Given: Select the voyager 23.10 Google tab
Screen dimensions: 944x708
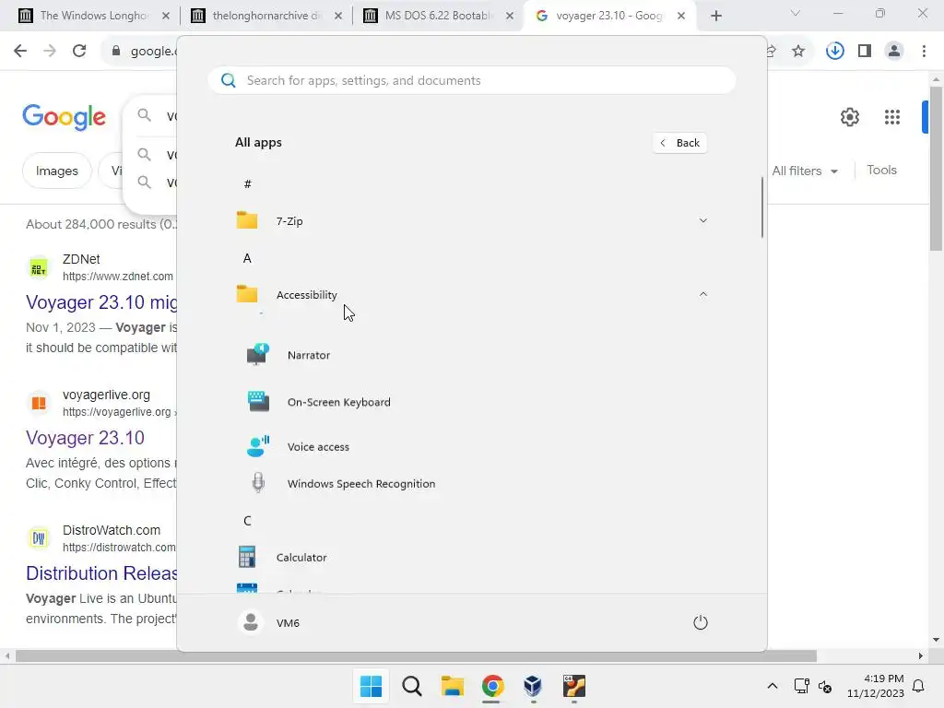Looking at the screenshot, I should click(608, 16).
